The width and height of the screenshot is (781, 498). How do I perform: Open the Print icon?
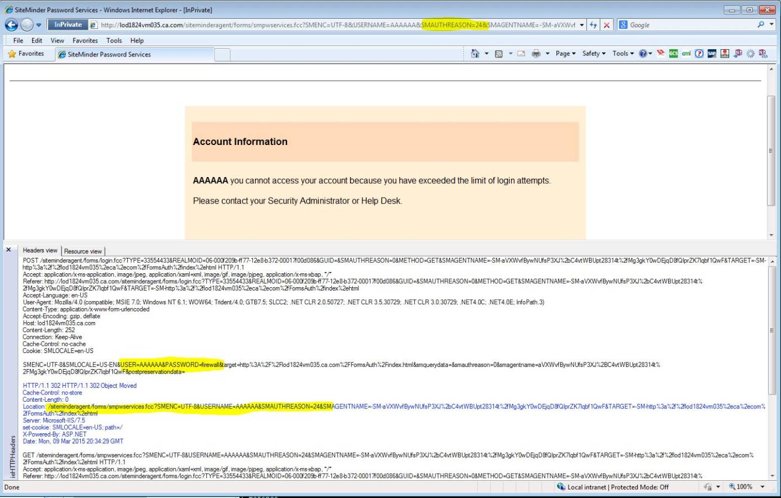[535, 54]
